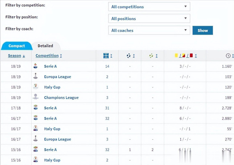The height and width of the screenshot is (165, 234).
Task: Open 31 appearances link for 17/18
Action: point(107,108)
